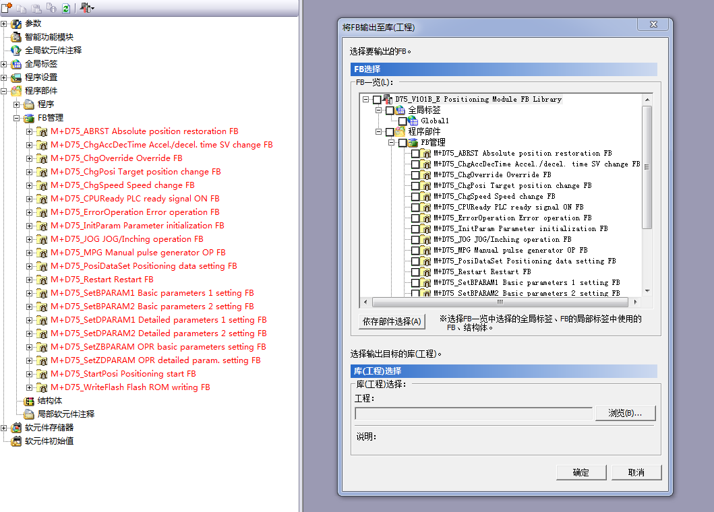Viewport: 714px width, 512px height.
Task: Click the 工程 project path field
Action: pyautogui.click(x=473, y=413)
